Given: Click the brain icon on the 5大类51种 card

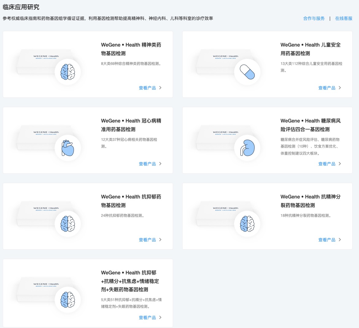Looking at the screenshot, I should click(x=68, y=300).
